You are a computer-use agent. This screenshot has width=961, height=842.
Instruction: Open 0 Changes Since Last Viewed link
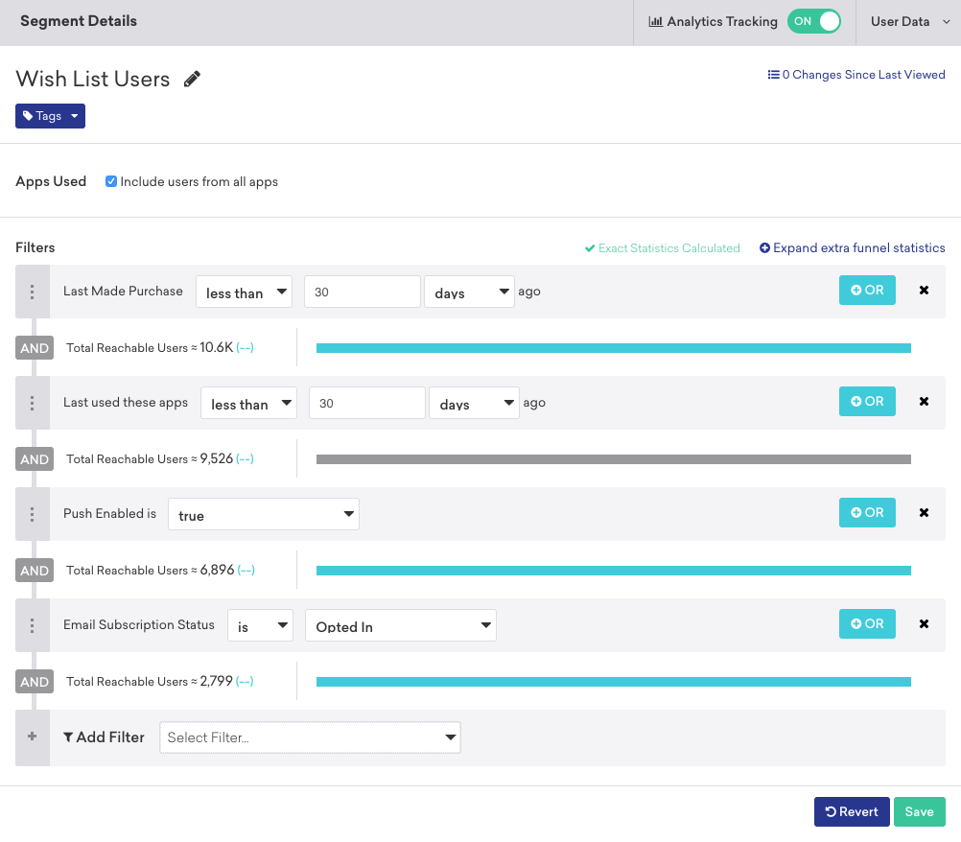tap(856, 75)
